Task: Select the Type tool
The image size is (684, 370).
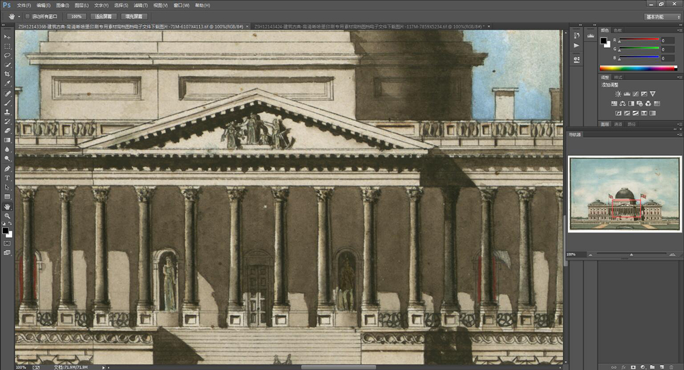Action: (7, 178)
